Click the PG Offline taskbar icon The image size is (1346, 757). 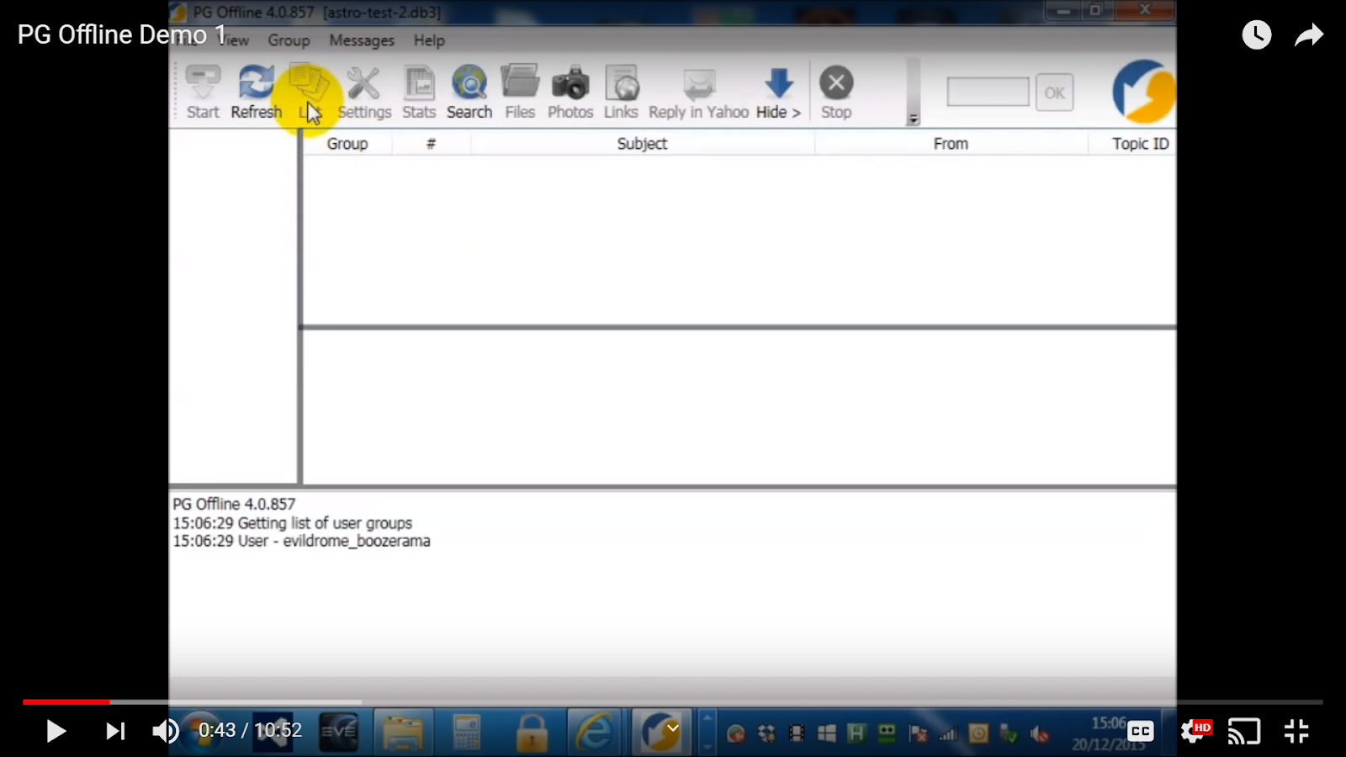pos(660,732)
